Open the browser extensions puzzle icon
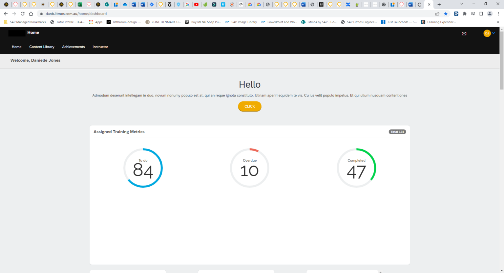 (464, 14)
